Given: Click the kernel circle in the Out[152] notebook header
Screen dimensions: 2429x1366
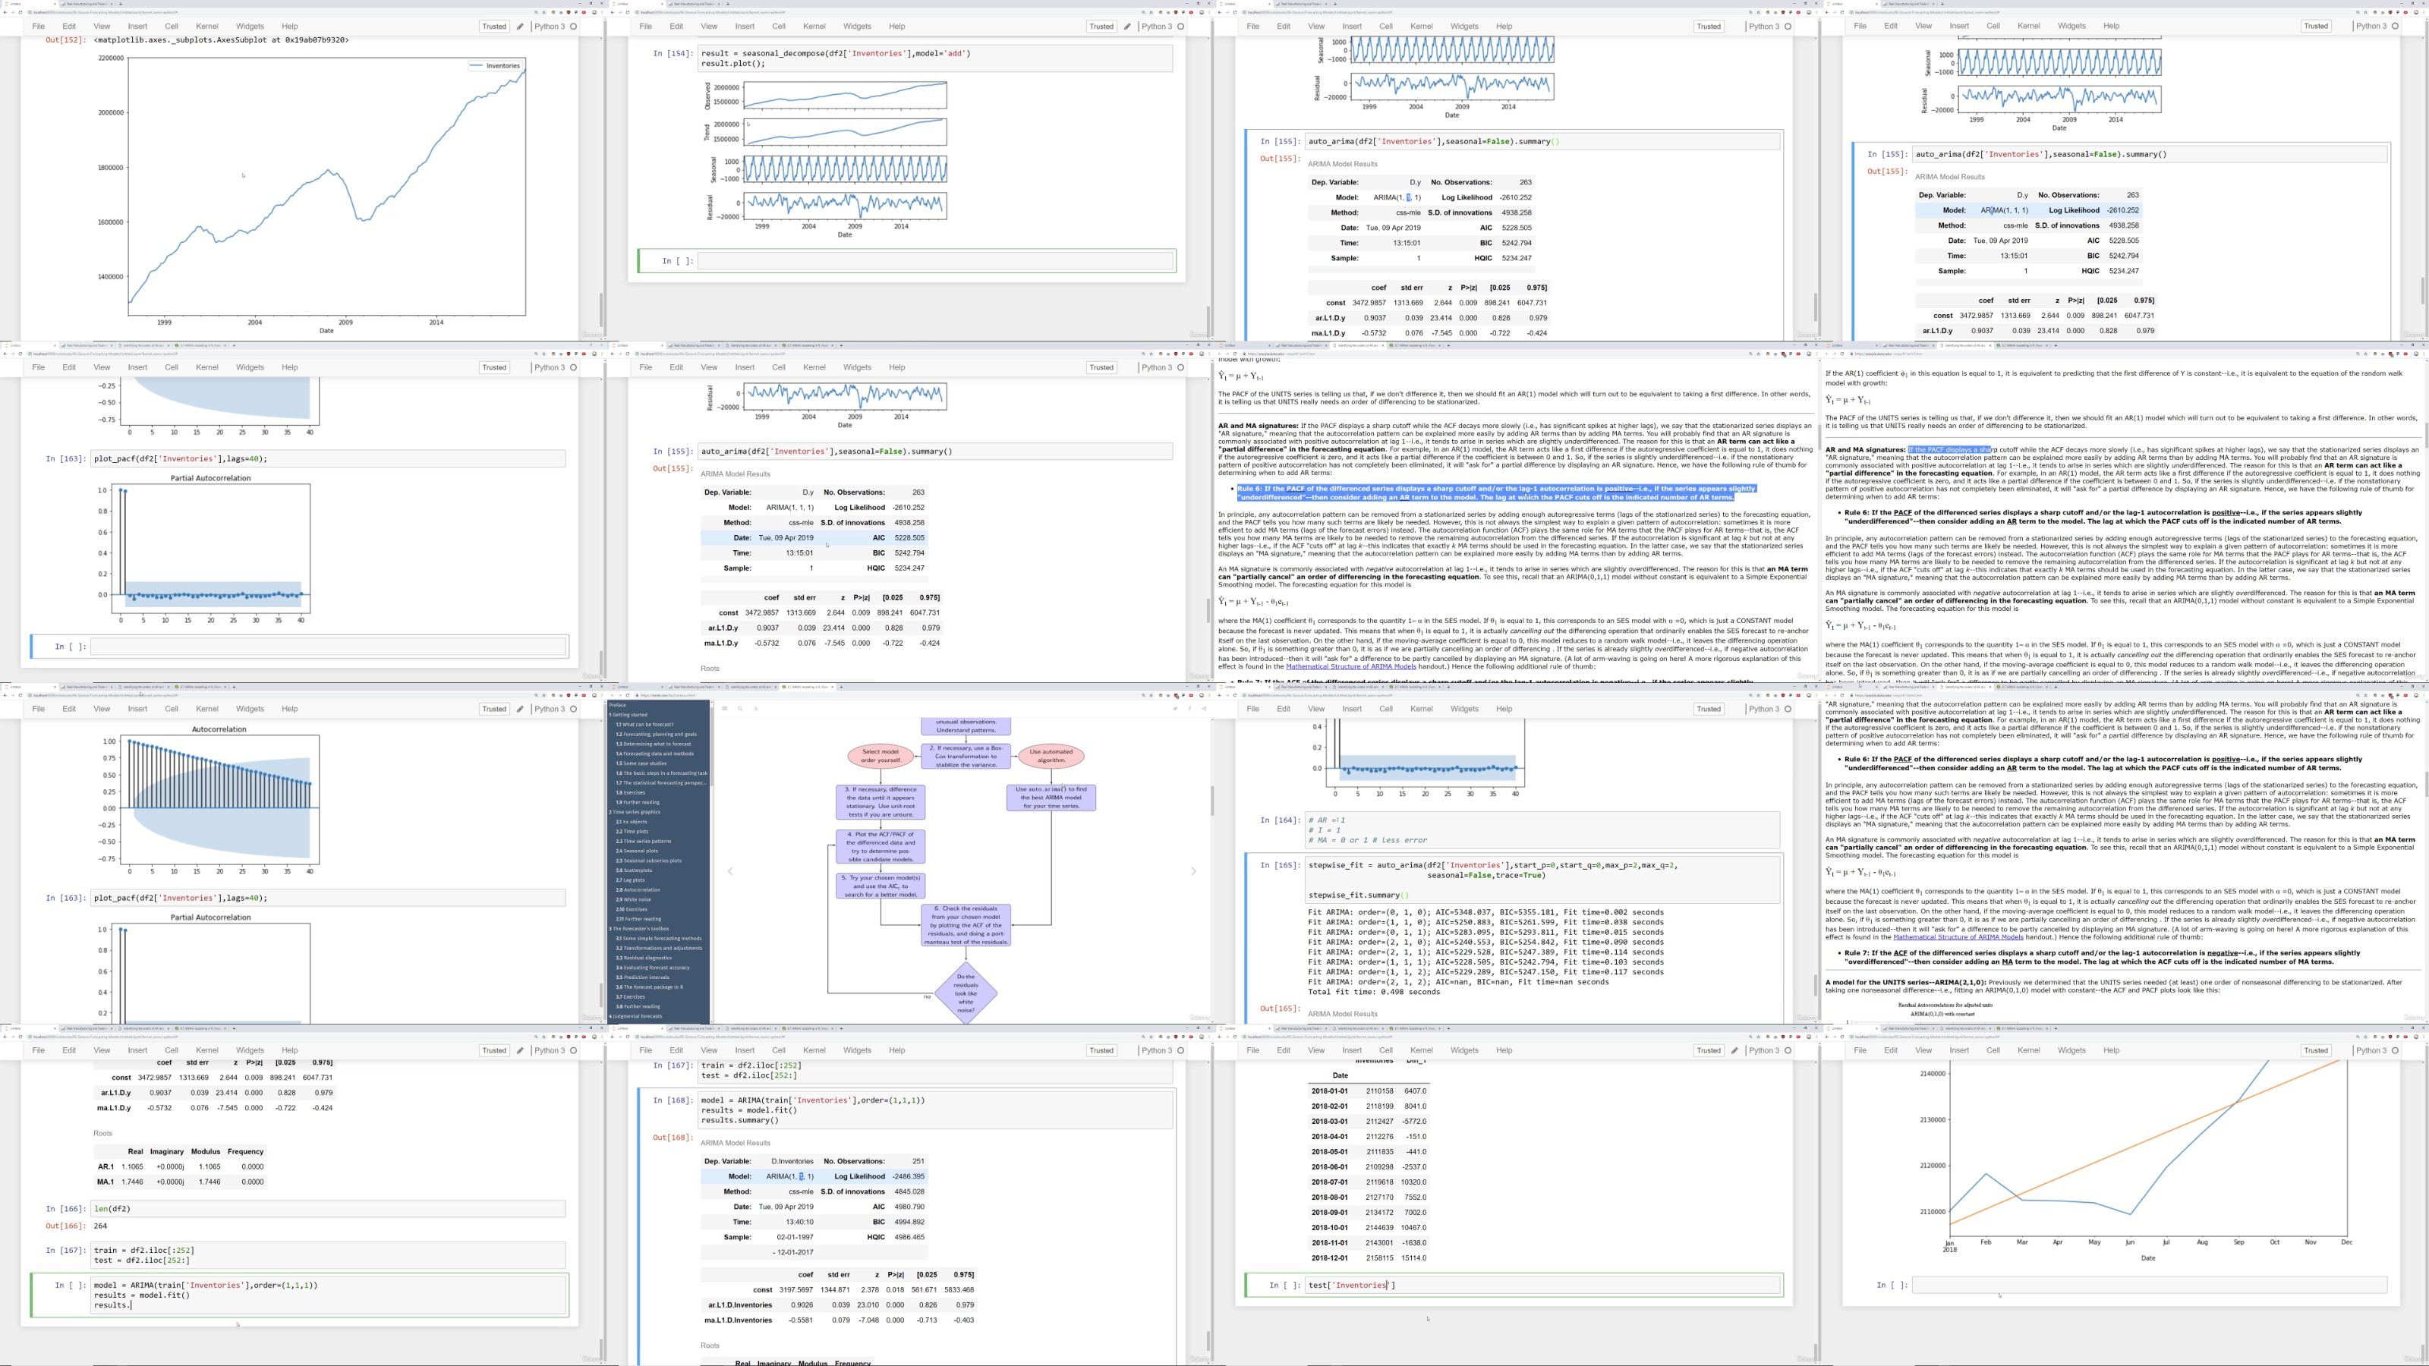Looking at the screenshot, I should pyautogui.click(x=573, y=27).
